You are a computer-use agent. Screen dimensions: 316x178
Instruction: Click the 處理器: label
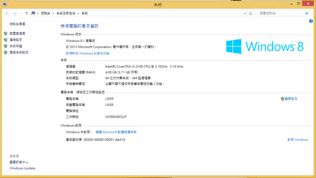pyautogui.click(x=71, y=66)
